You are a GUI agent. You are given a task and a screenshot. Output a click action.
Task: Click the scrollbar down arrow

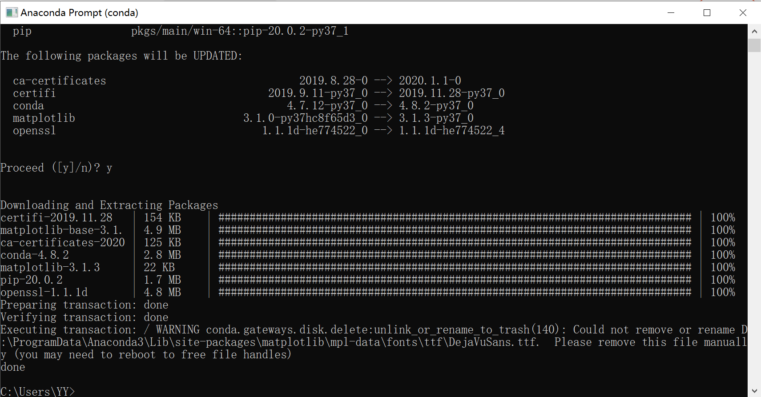coord(754,390)
